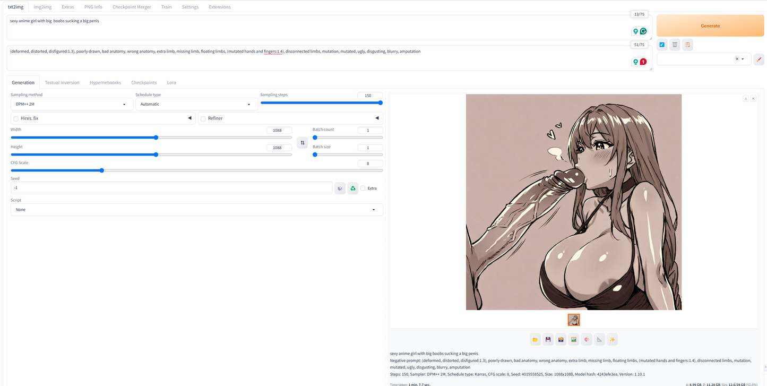Open the image output folder
The width and height of the screenshot is (767, 386).
[535, 339]
